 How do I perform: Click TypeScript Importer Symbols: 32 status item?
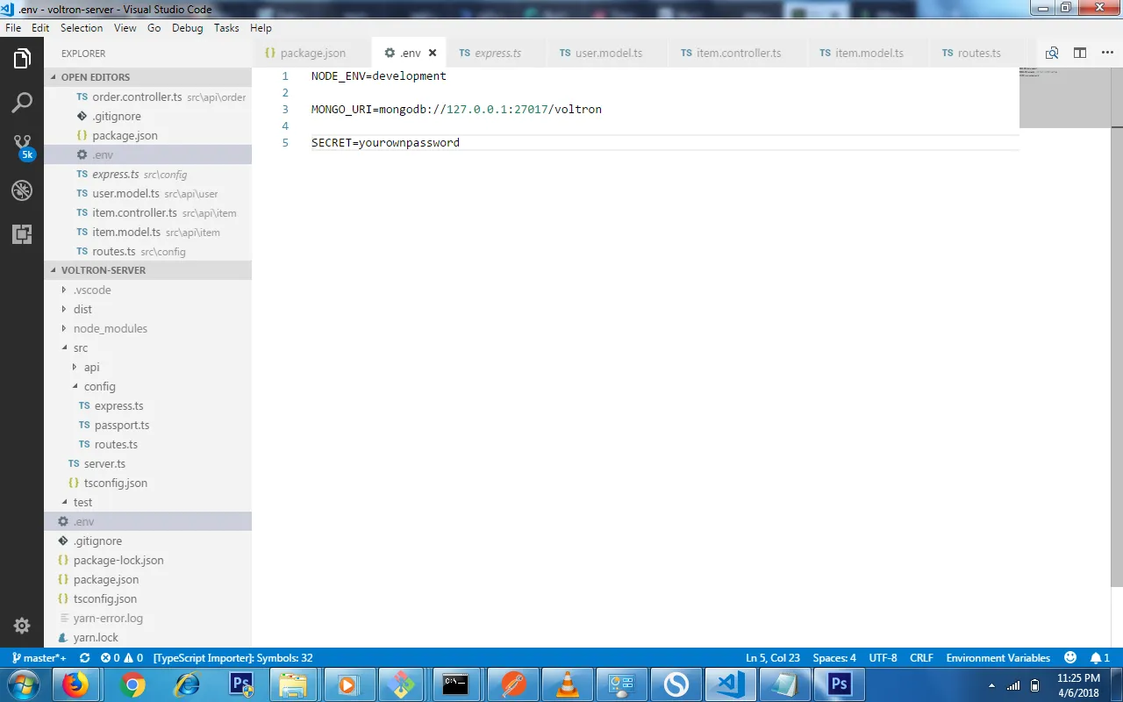click(232, 657)
